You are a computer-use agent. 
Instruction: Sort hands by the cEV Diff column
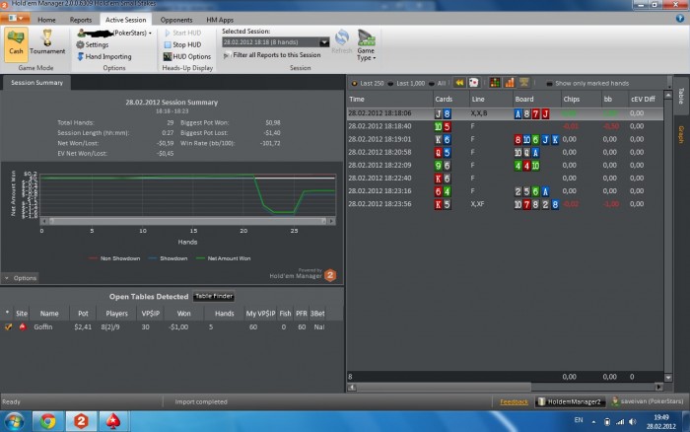point(643,99)
